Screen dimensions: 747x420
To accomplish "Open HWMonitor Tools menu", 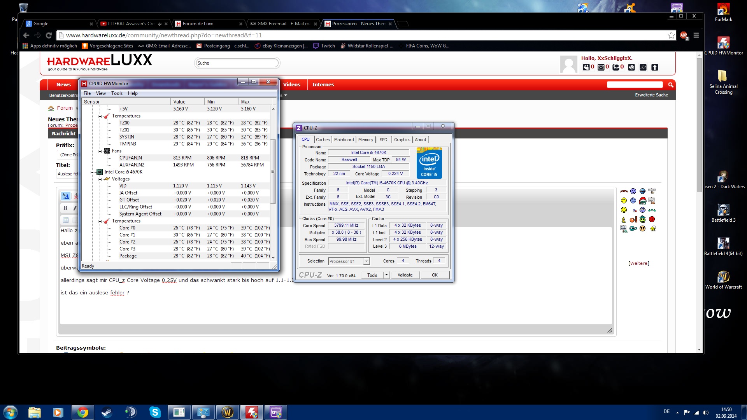I will (117, 93).
